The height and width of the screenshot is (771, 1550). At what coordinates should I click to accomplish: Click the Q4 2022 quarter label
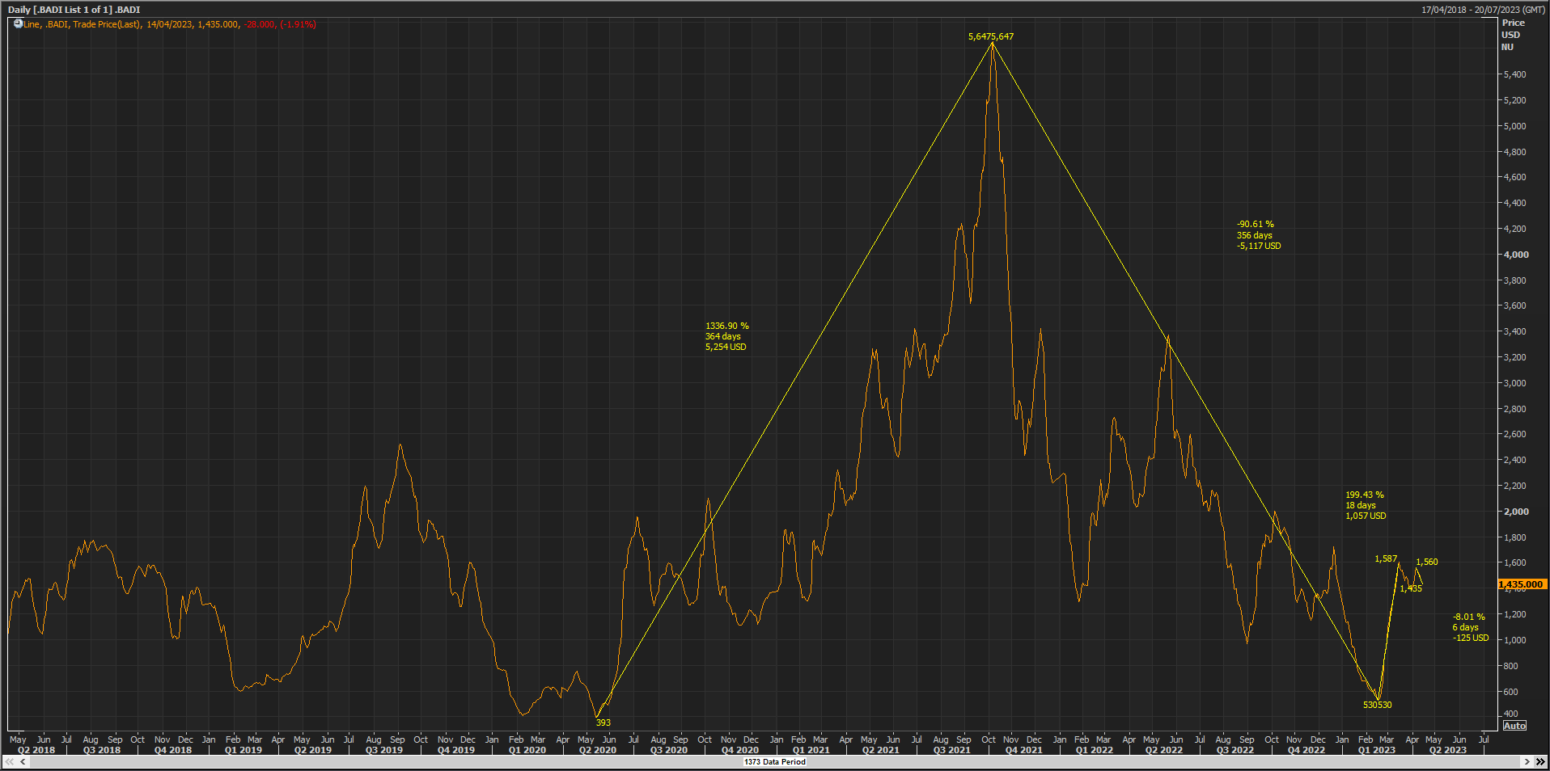click(x=1306, y=750)
